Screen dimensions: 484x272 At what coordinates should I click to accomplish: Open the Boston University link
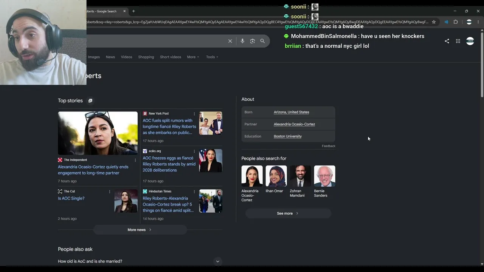(288, 136)
